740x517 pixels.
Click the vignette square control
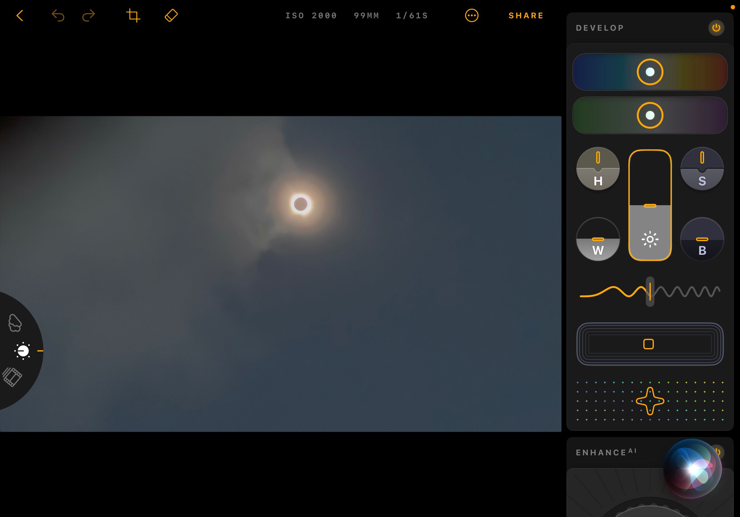(x=649, y=344)
